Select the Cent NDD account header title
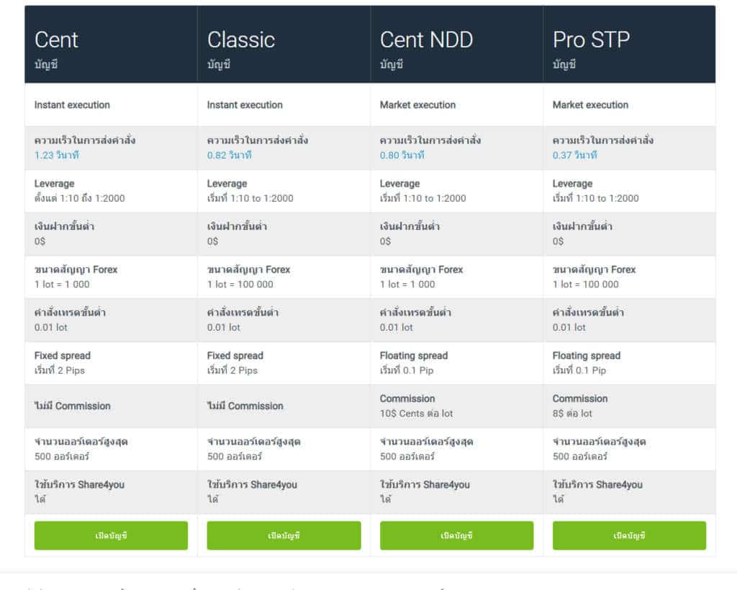The width and height of the screenshot is (737, 590). coord(426,40)
